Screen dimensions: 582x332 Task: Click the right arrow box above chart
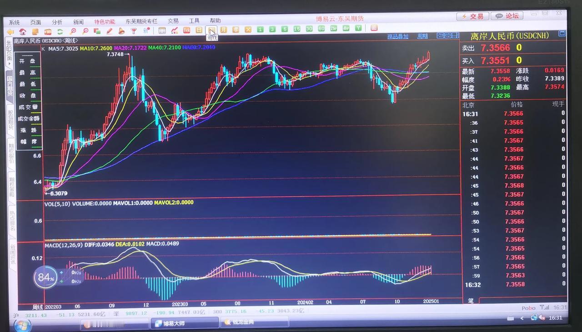[x=448, y=35]
